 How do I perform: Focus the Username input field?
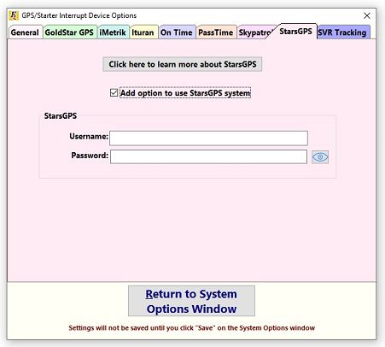[x=208, y=138]
